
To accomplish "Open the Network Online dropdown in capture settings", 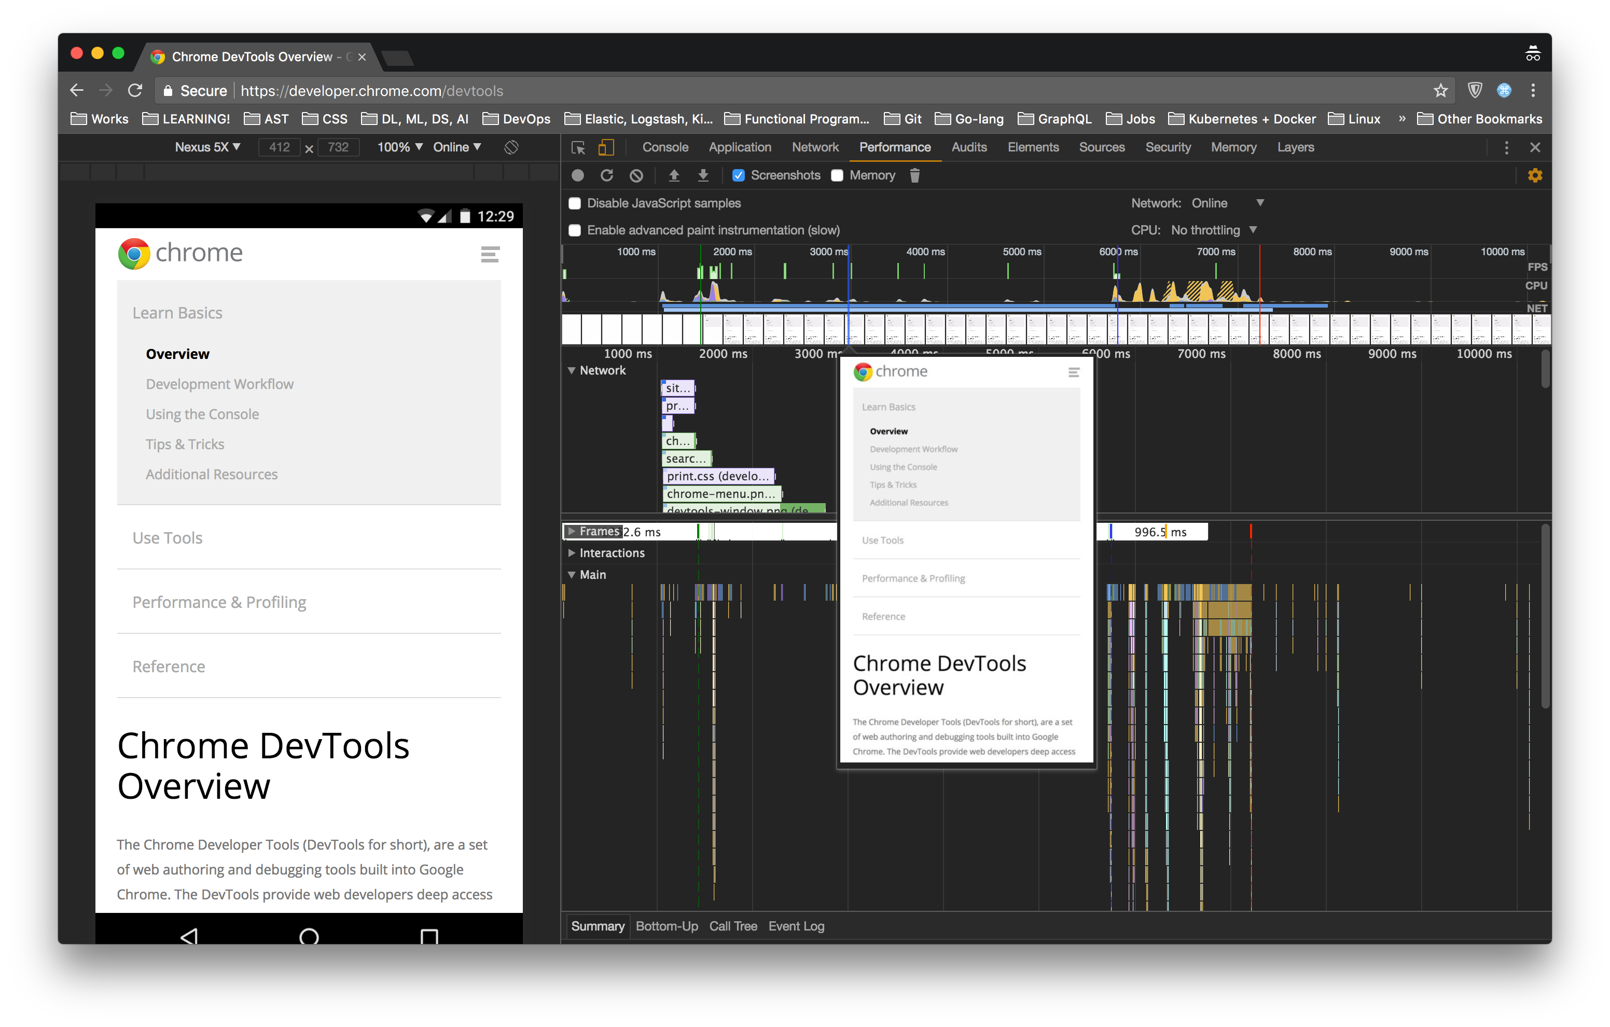I will click(1228, 203).
